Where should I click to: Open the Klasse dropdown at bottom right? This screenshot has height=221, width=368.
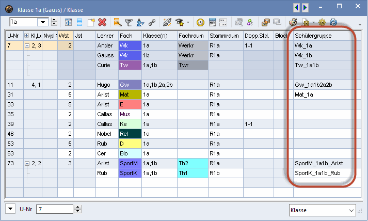351,210
